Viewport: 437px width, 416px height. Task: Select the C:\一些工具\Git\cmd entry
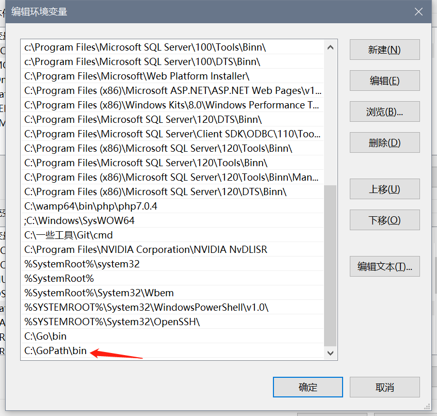(172, 235)
